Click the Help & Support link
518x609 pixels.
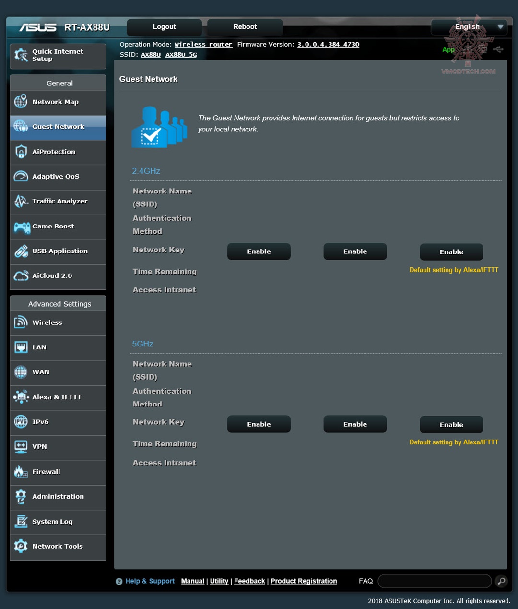click(x=150, y=581)
